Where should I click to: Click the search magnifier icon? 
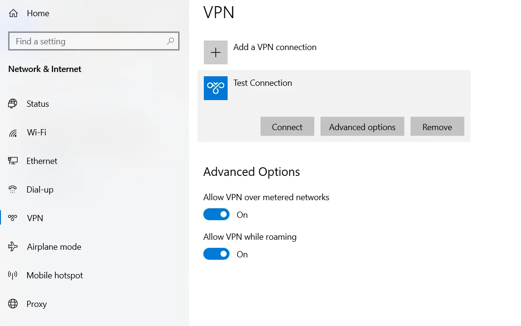(170, 41)
